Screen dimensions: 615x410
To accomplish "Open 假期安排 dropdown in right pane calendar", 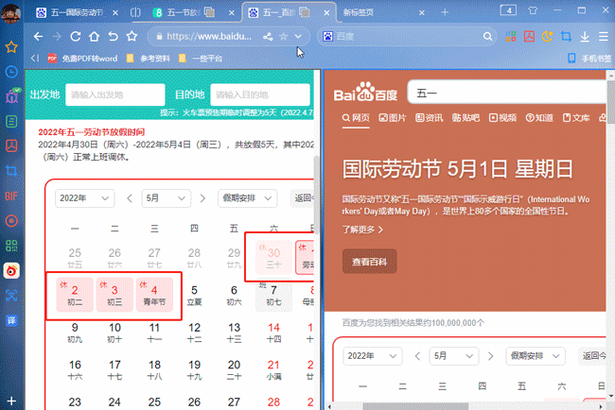I will (536, 356).
